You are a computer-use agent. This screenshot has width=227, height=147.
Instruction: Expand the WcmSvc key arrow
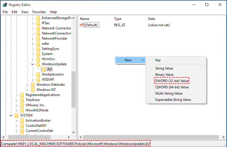33,59
